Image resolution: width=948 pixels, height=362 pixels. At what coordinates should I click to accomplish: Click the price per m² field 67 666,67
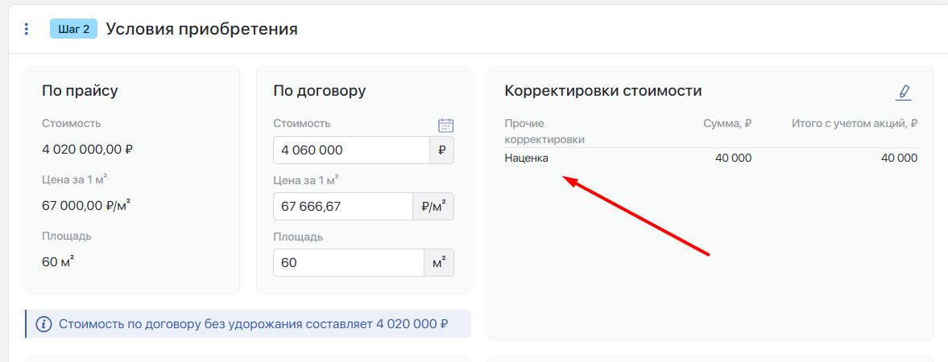tap(342, 206)
